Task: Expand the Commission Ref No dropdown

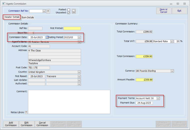Action: click(x=44, y=11)
